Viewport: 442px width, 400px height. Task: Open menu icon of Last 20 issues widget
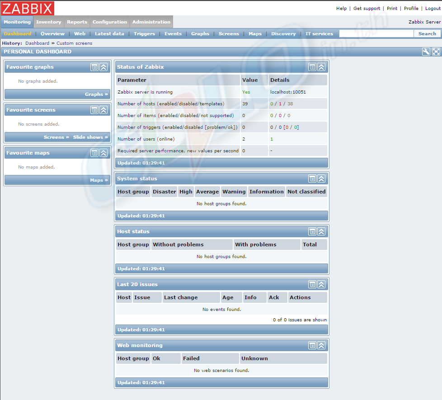tap(312, 284)
